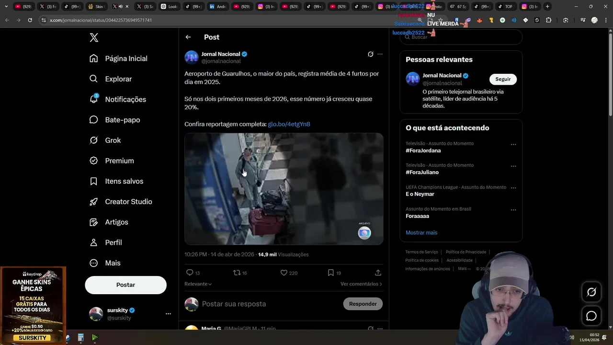Open the taskbar calculator app icon
Screen dimensions: 613x345
coord(80,338)
